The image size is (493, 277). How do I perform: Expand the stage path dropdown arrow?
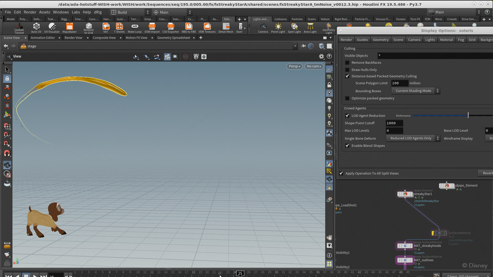[295, 46]
